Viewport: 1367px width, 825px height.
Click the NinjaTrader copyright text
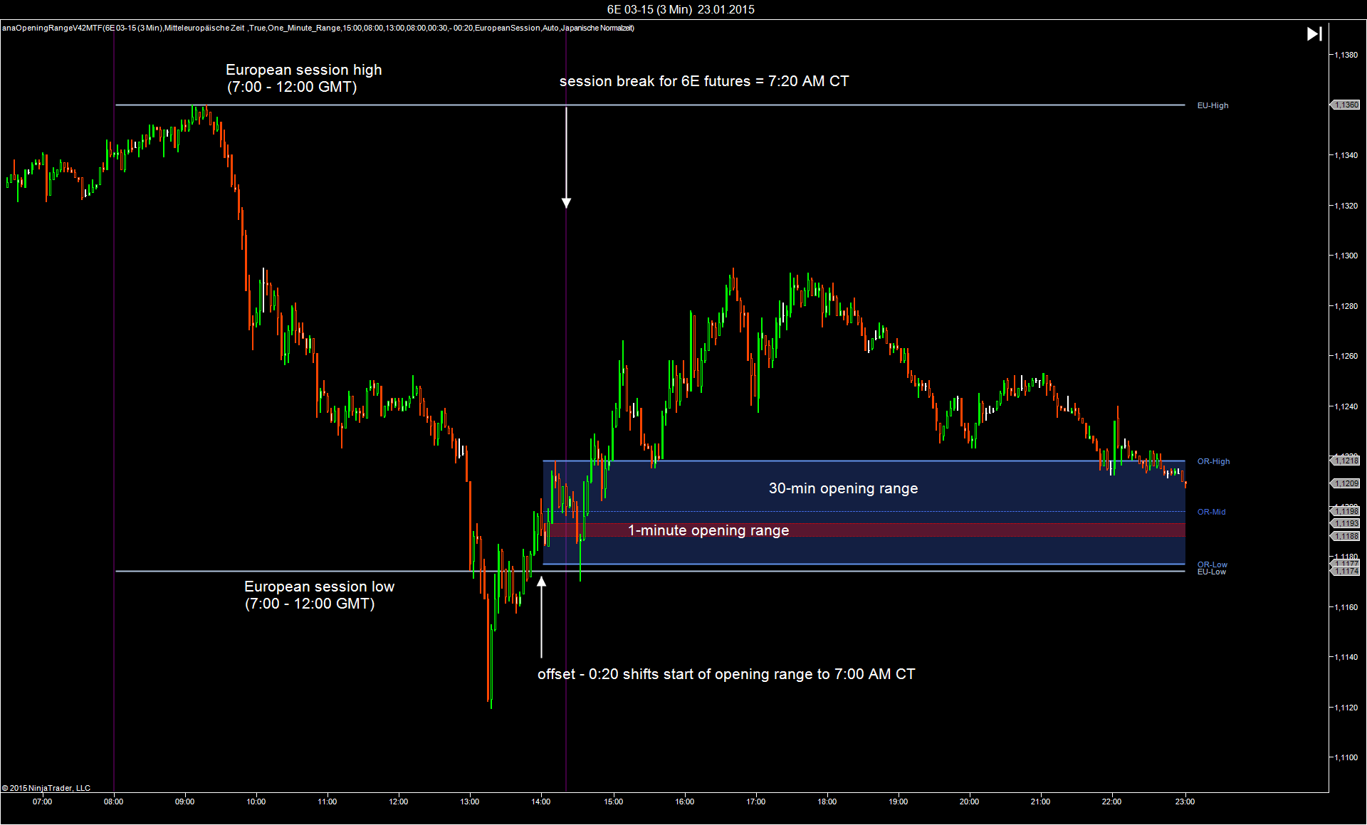(x=46, y=788)
